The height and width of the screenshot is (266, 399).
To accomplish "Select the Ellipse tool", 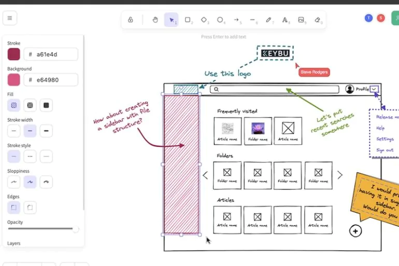I will [220, 20].
